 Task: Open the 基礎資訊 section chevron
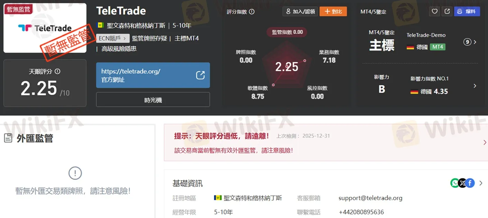click(x=481, y=183)
